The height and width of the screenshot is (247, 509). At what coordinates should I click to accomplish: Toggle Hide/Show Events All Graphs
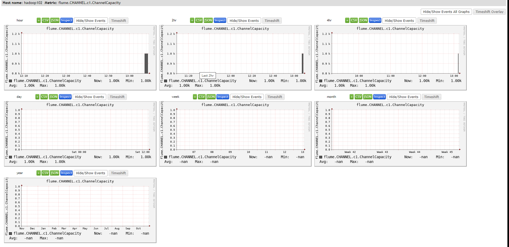click(446, 12)
